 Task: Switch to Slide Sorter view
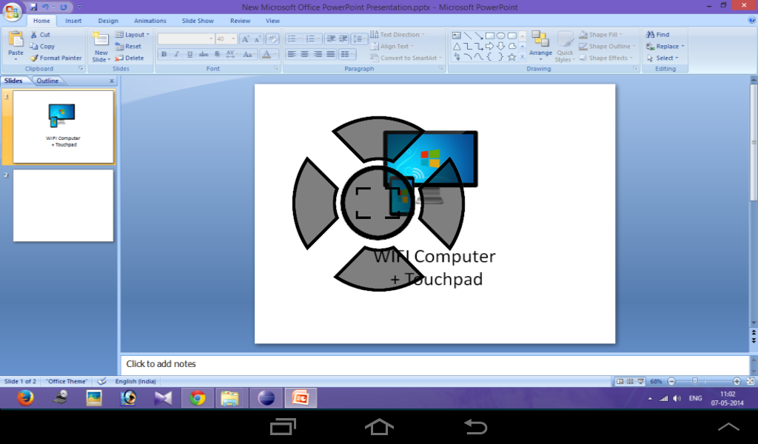(x=630, y=381)
